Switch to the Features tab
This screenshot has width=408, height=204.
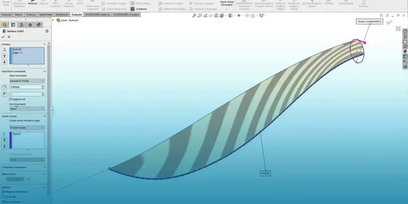(x=6, y=14)
